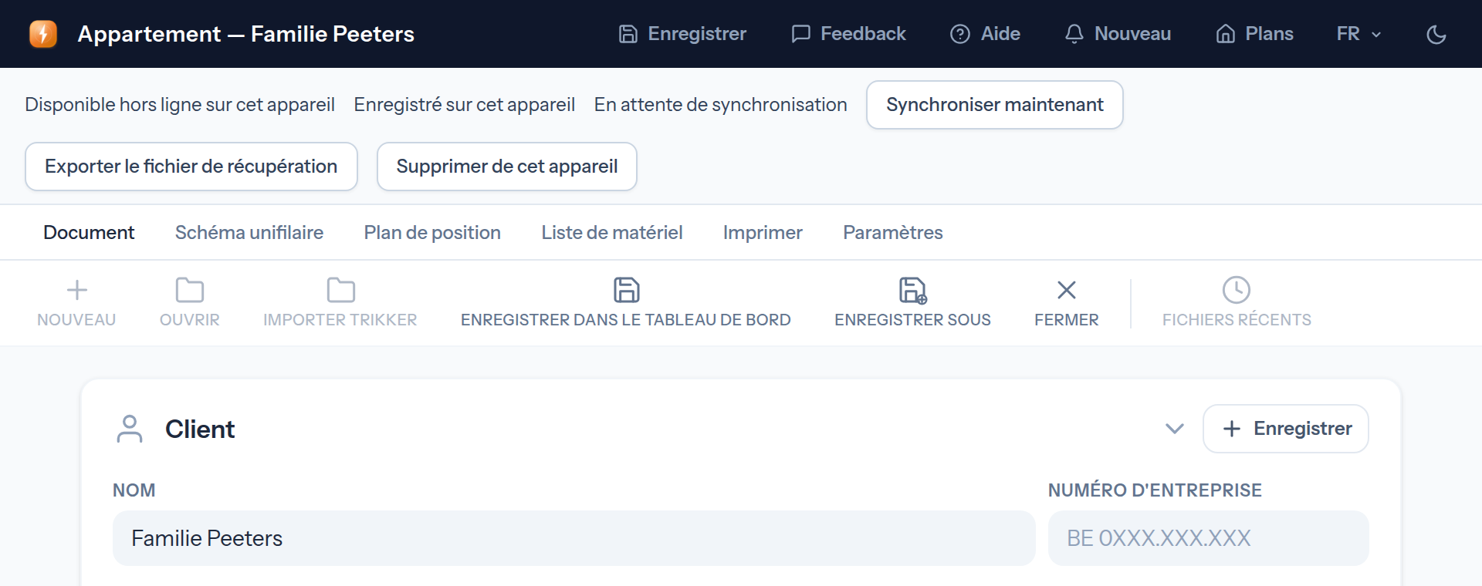Open the Paramètres tab

click(893, 232)
